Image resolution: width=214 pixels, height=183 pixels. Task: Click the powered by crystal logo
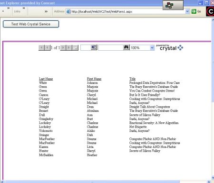click(x=169, y=47)
